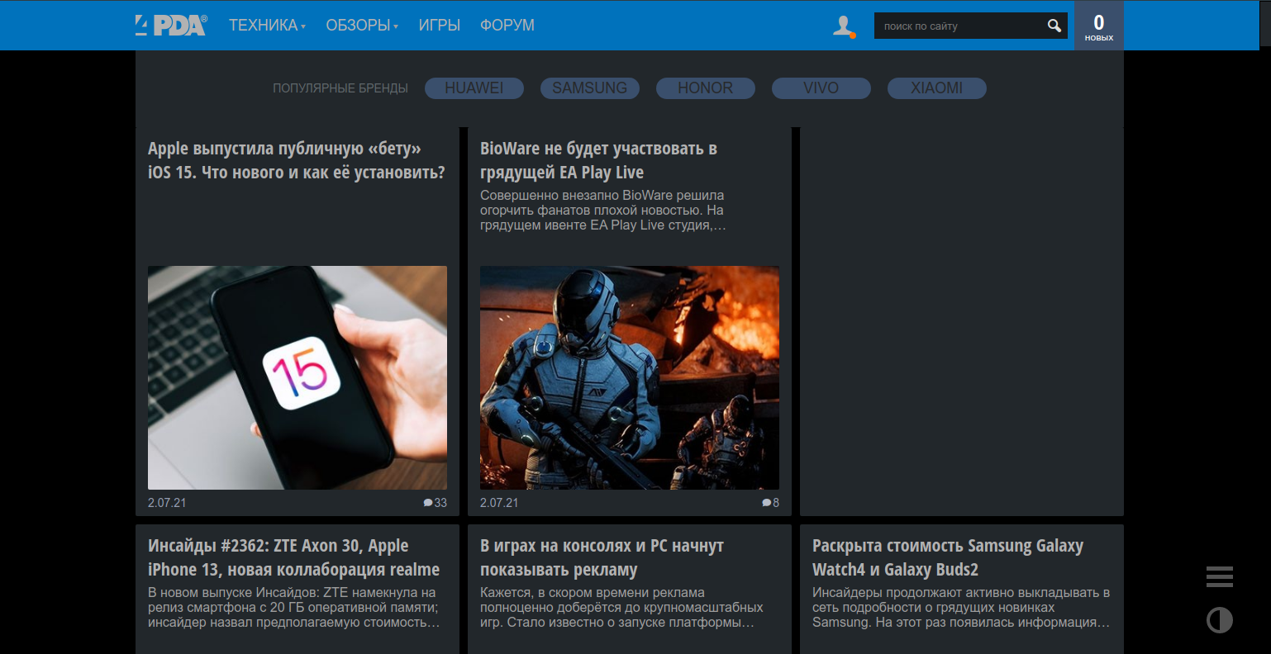Screen dimensions: 1271x654
Task: Open Samsung Galaxy Watch4 price article
Action: click(948, 557)
